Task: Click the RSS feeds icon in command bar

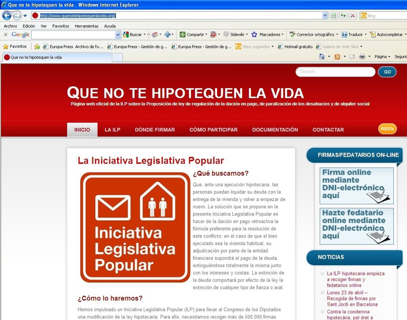Action: click(x=337, y=57)
